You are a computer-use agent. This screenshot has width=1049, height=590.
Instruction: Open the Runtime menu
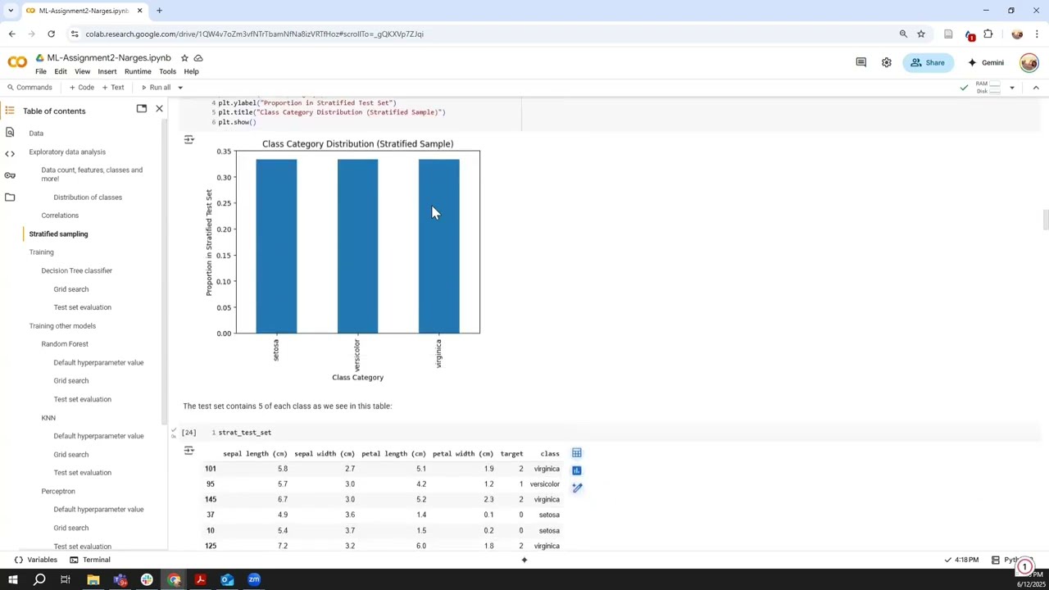138,71
